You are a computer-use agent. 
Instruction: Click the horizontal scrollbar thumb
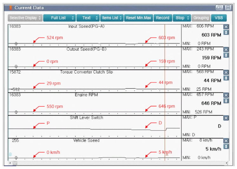pos(15,163)
